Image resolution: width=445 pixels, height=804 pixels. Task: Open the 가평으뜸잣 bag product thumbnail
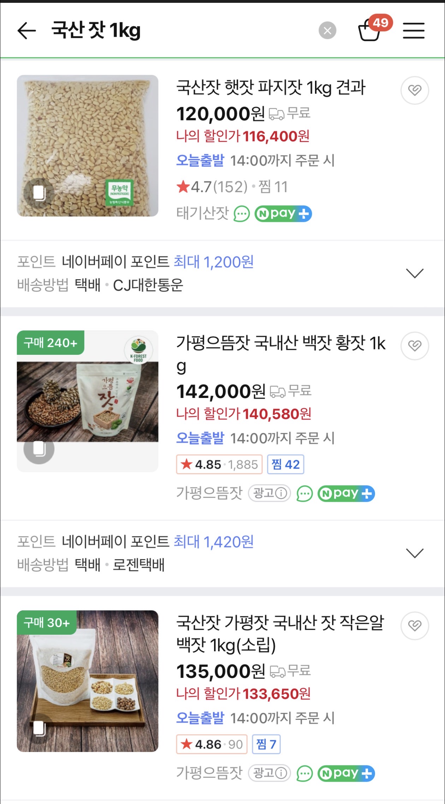click(x=88, y=401)
